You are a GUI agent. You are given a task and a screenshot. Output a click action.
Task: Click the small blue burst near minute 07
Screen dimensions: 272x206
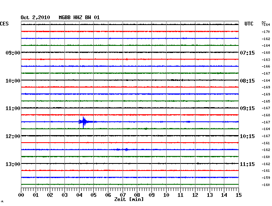126,149
